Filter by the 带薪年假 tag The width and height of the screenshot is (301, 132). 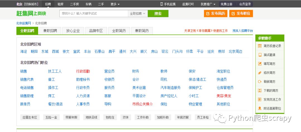pyautogui.click(x=71, y=117)
